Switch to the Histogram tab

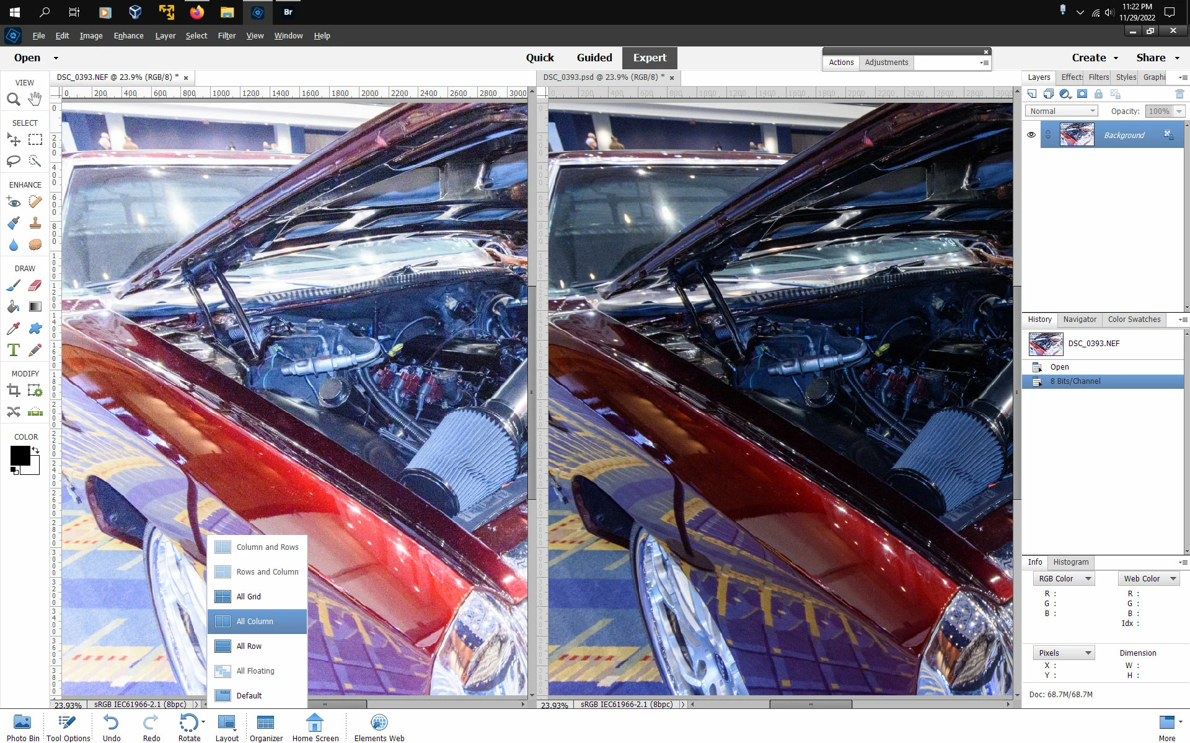click(x=1070, y=562)
